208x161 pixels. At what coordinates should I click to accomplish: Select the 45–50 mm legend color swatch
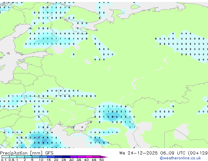click(x=96, y=157)
